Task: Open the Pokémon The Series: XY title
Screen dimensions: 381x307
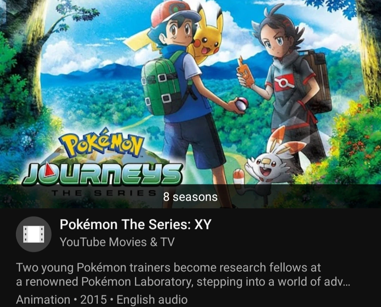Action: coord(135,224)
